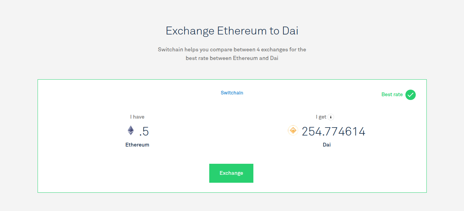
Task: Click the "I get" label text
Action: 321,117
